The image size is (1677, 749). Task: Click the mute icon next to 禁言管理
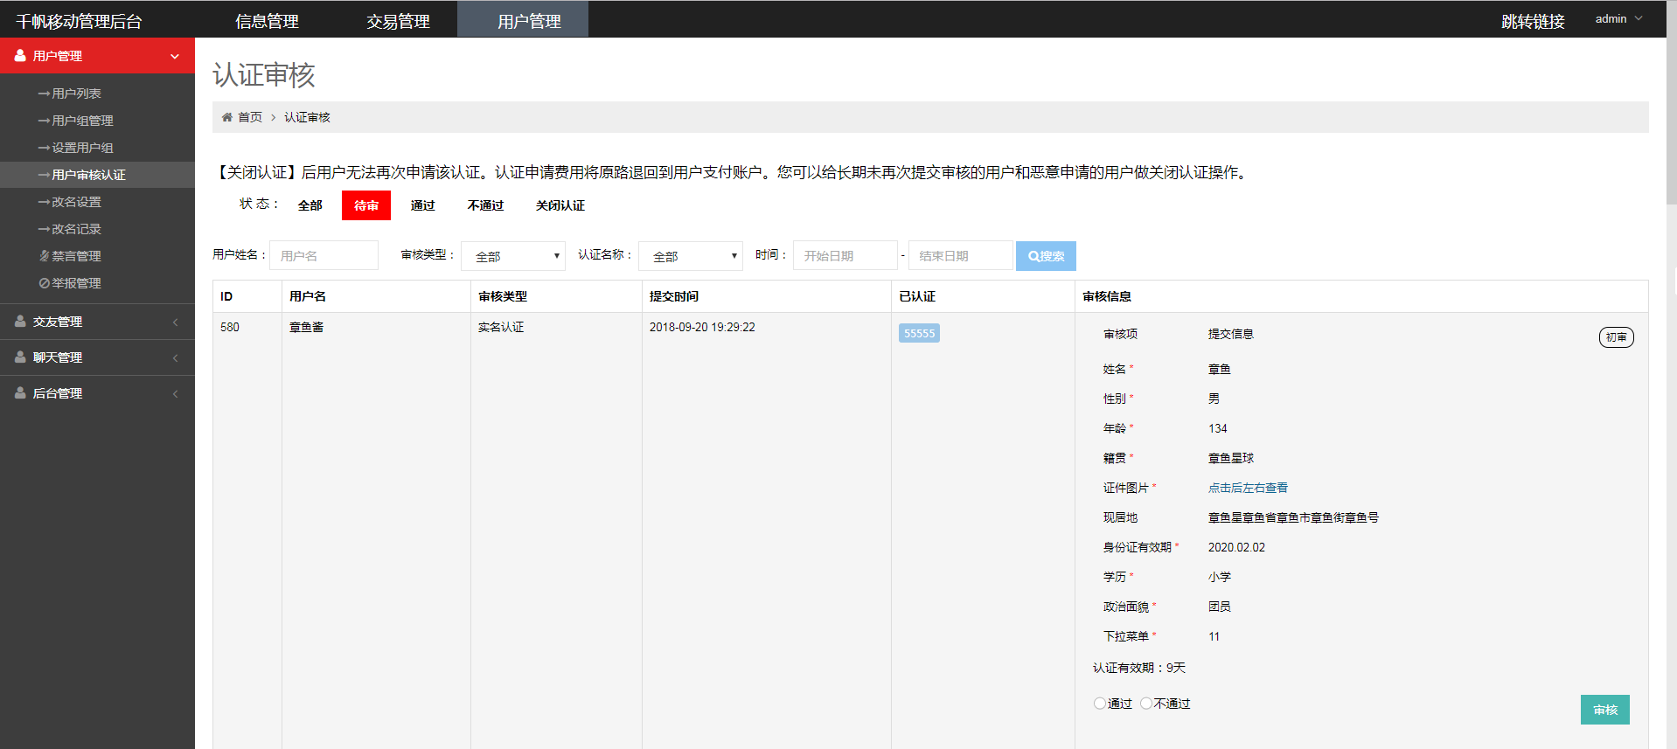point(44,256)
